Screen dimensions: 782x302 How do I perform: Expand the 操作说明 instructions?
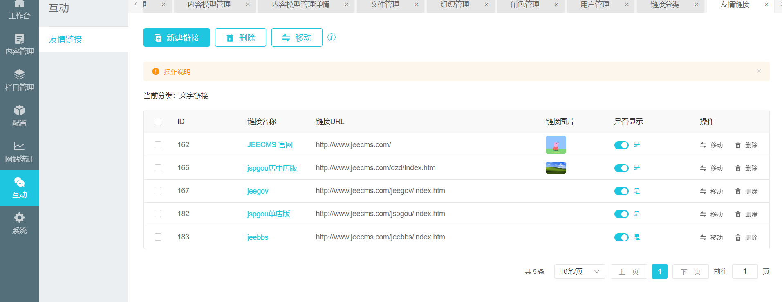[x=177, y=72]
